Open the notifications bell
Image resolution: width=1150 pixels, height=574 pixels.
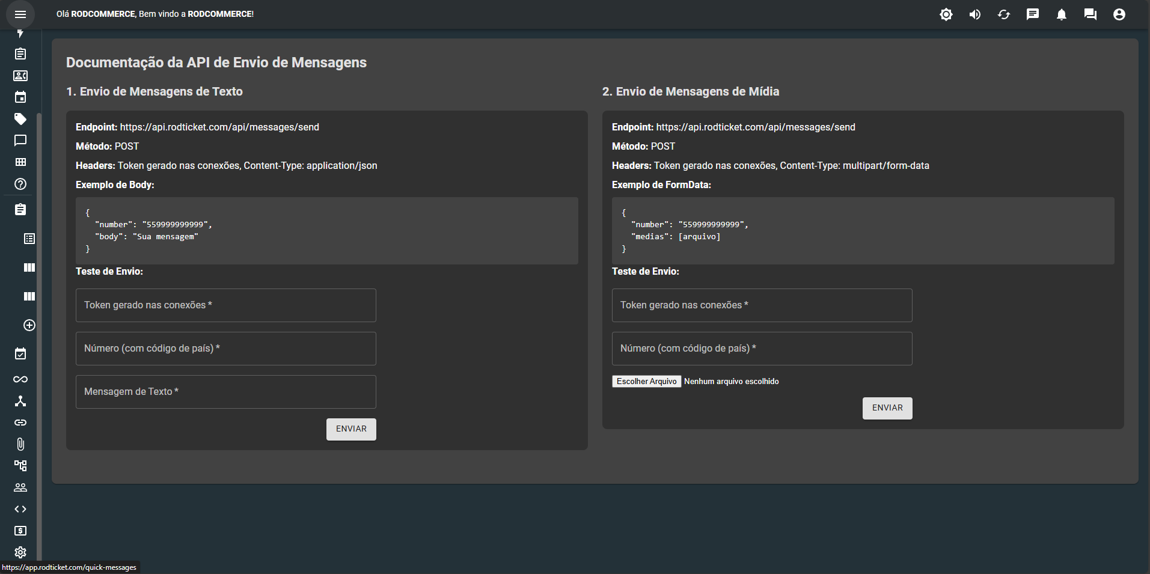pos(1062,14)
